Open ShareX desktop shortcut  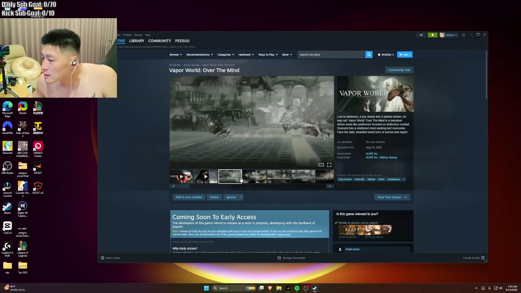tap(23, 108)
